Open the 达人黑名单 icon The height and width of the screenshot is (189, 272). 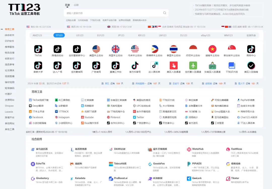tap(154, 66)
